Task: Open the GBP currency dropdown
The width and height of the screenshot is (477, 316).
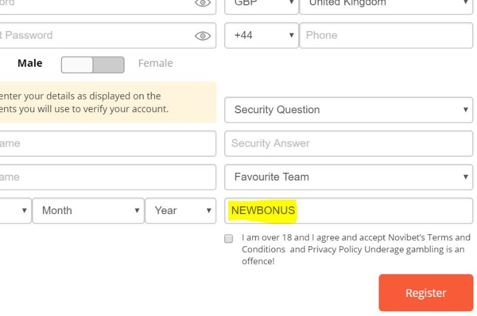Action: (x=261, y=7)
